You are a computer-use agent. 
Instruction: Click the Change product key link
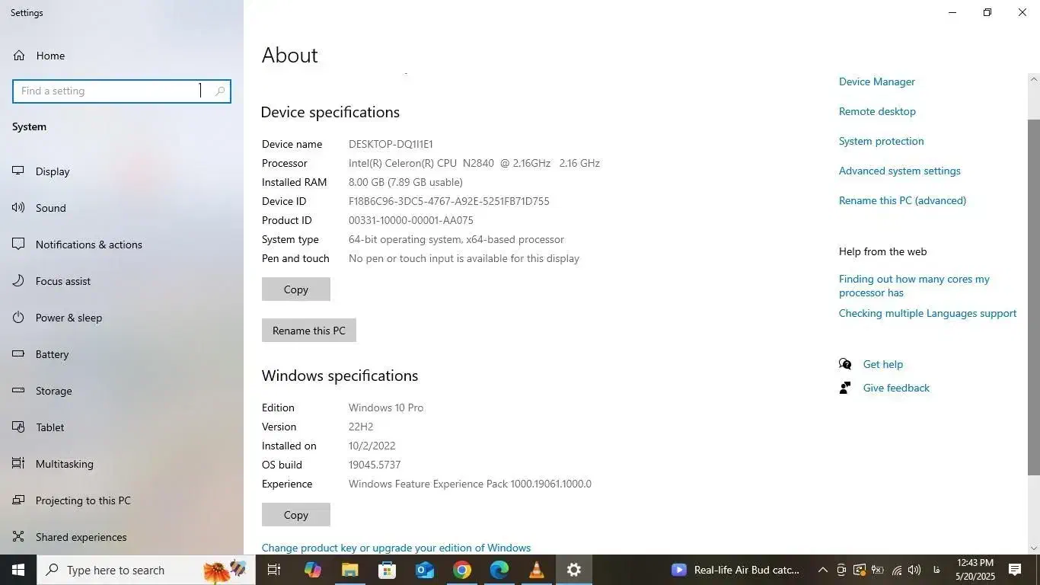396,547
